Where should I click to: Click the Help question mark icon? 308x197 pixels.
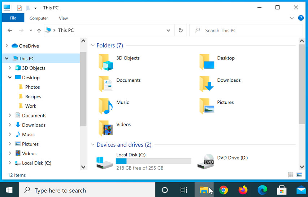coord(300,18)
